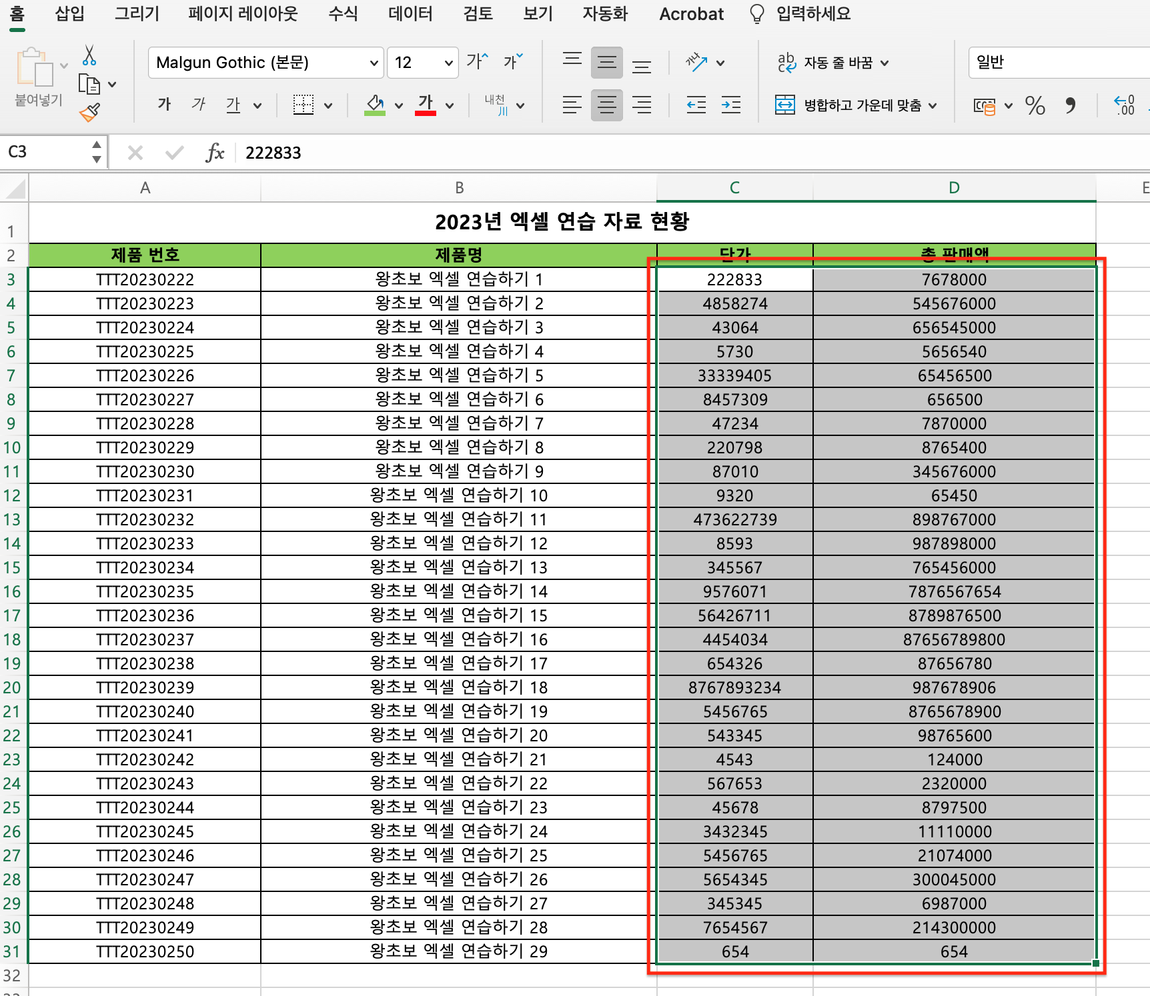Click the Cut scissors icon
The image size is (1150, 996).
pos(89,56)
